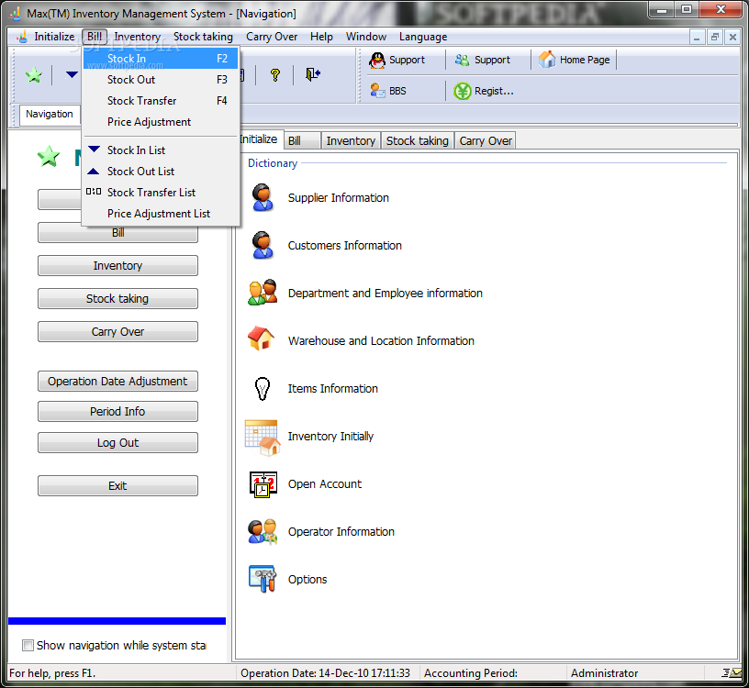Click the exit door toolbar icon
The image size is (749, 688).
[313, 74]
